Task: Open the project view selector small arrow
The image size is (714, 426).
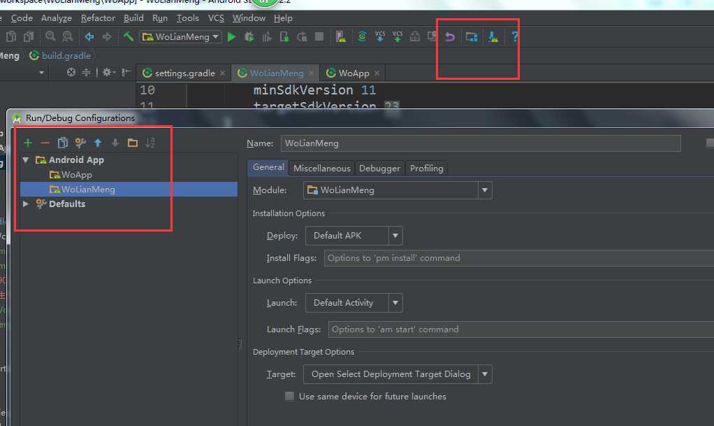Action: click(41, 73)
